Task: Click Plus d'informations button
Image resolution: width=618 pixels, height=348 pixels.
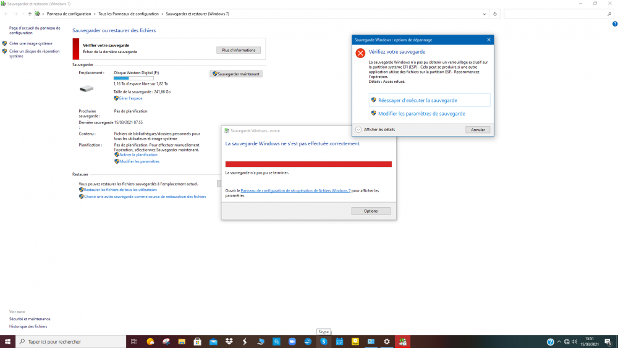Action: pos(239,50)
